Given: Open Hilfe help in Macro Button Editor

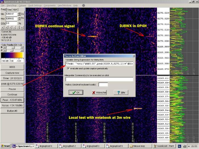Looking at the screenshot, I should [x=121, y=93].
